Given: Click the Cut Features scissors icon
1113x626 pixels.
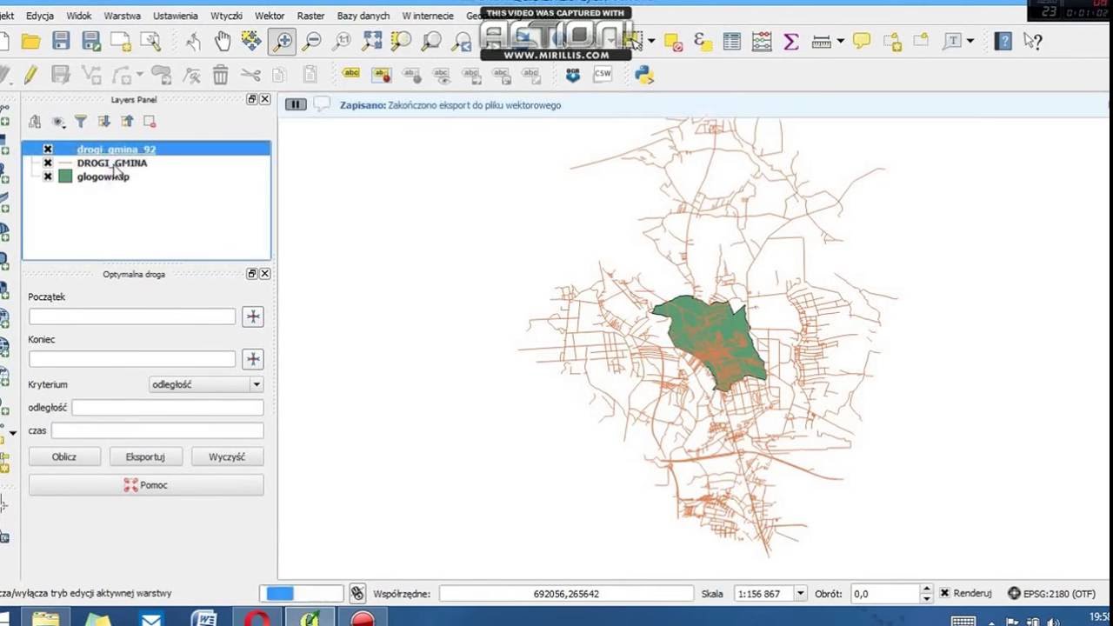Looking at the screenshot, I should (x=251, y=76).
